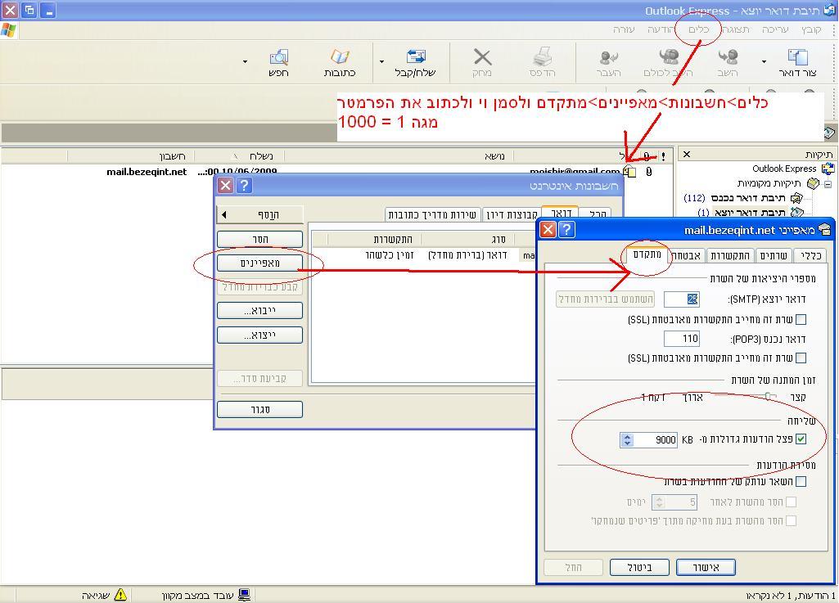This screenshot has width=839, height=603.
Task: Click the working online computer icon in status bar
Action: click(244, 595)
